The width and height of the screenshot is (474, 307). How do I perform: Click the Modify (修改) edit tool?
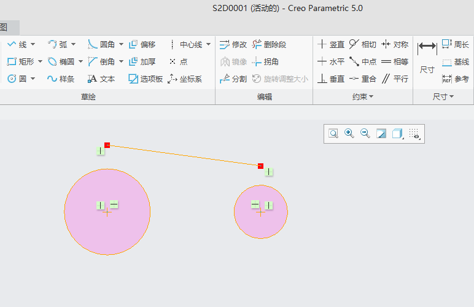click(x=233, y=45)
